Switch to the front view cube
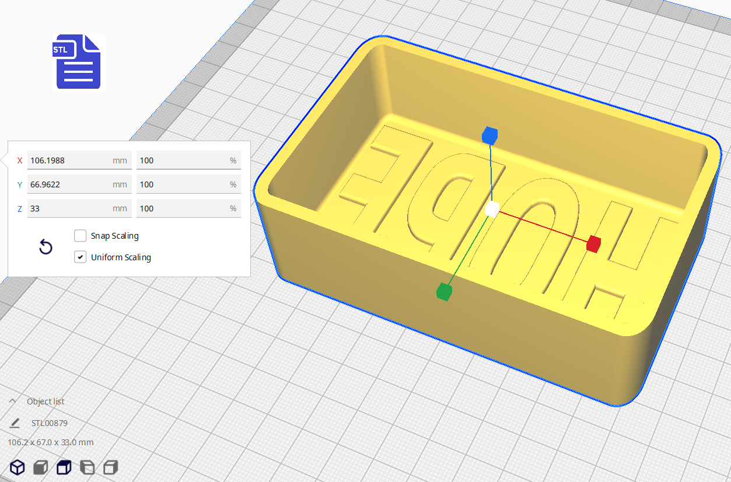731x482 pixels. pyautogui.click(x=40, y=467)
